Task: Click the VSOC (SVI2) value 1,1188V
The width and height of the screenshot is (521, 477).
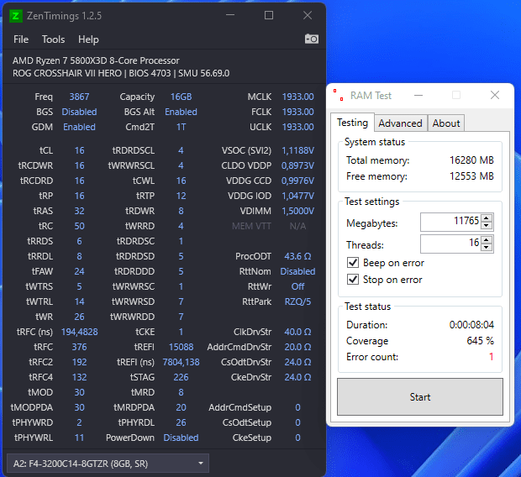Action: coord(297,150)
